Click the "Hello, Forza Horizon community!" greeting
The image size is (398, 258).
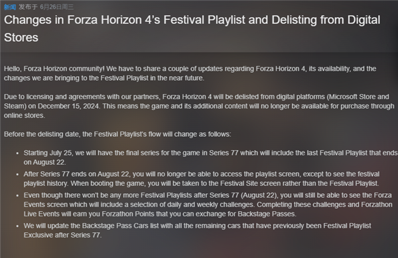click(54, 69)
